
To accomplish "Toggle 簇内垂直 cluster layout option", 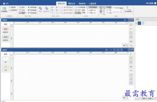I will (x=67, y=7).
